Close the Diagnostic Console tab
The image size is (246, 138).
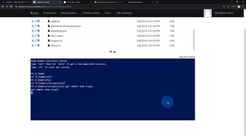click(60, 2)
